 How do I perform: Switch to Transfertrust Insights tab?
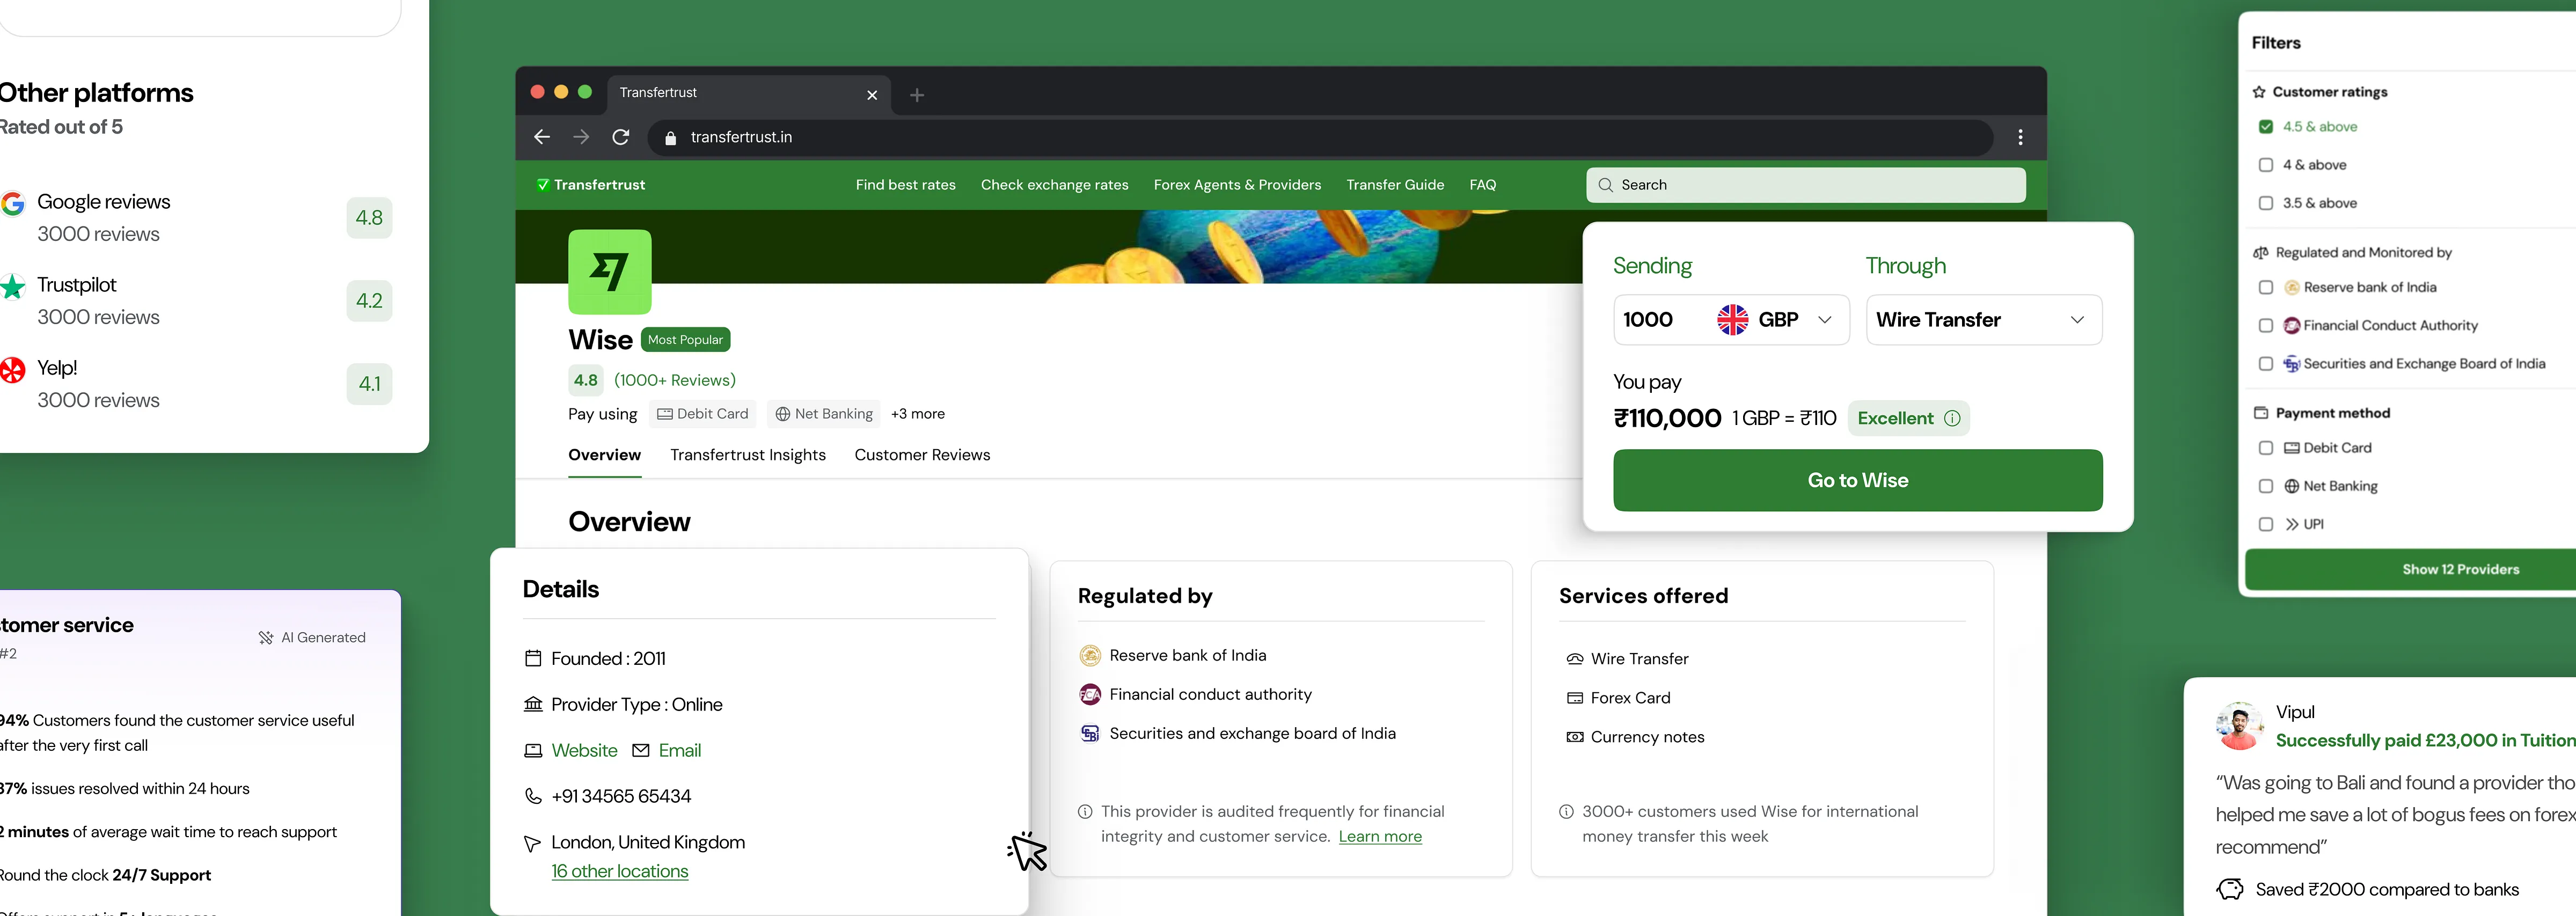click(x=747, y=455)
